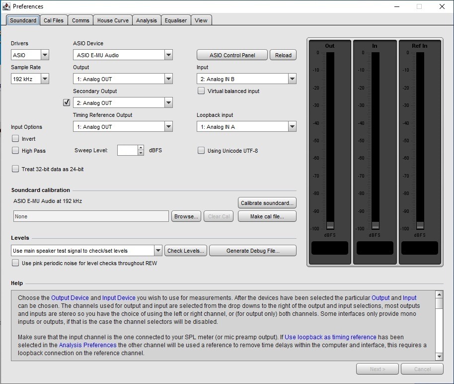Switch to the Soundcard tab
Image resolution: width=454 pixels, height=384 pixels.
point(23,20)
